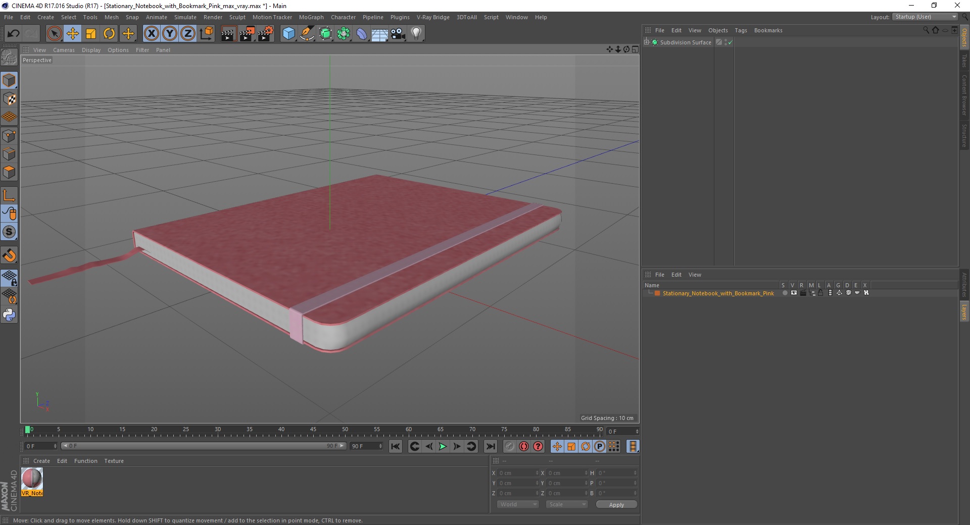This screenshot has width=970, height=525.
Task: Click the X position field
Action: pos(518,473)
